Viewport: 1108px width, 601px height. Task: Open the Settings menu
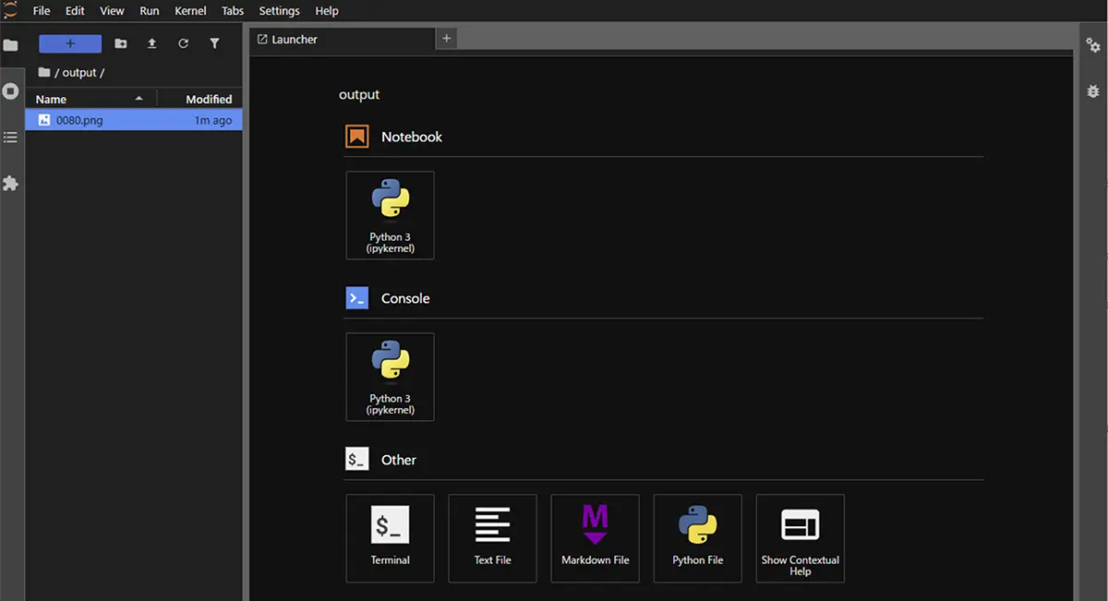279,11
